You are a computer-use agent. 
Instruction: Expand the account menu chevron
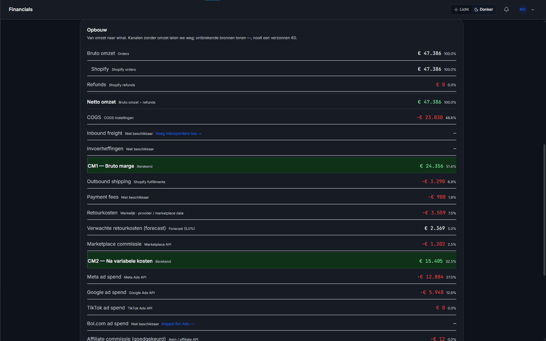coord(533,9)
